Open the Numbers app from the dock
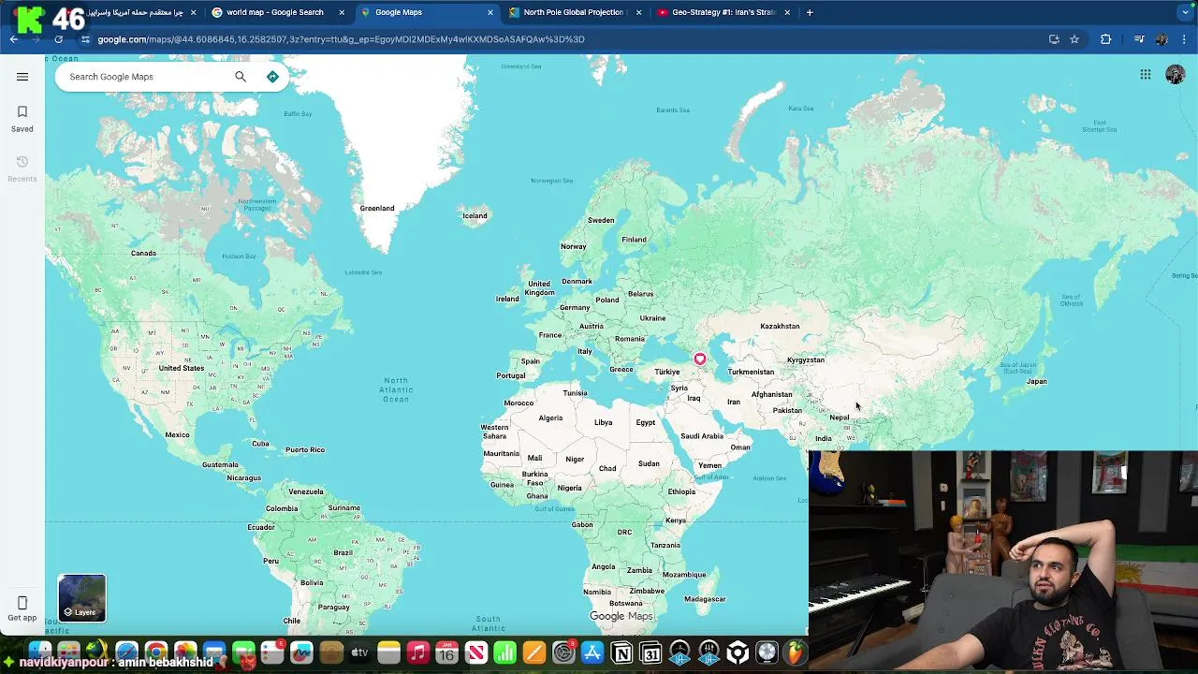The image size is (1198, 674). click(504, 652)
